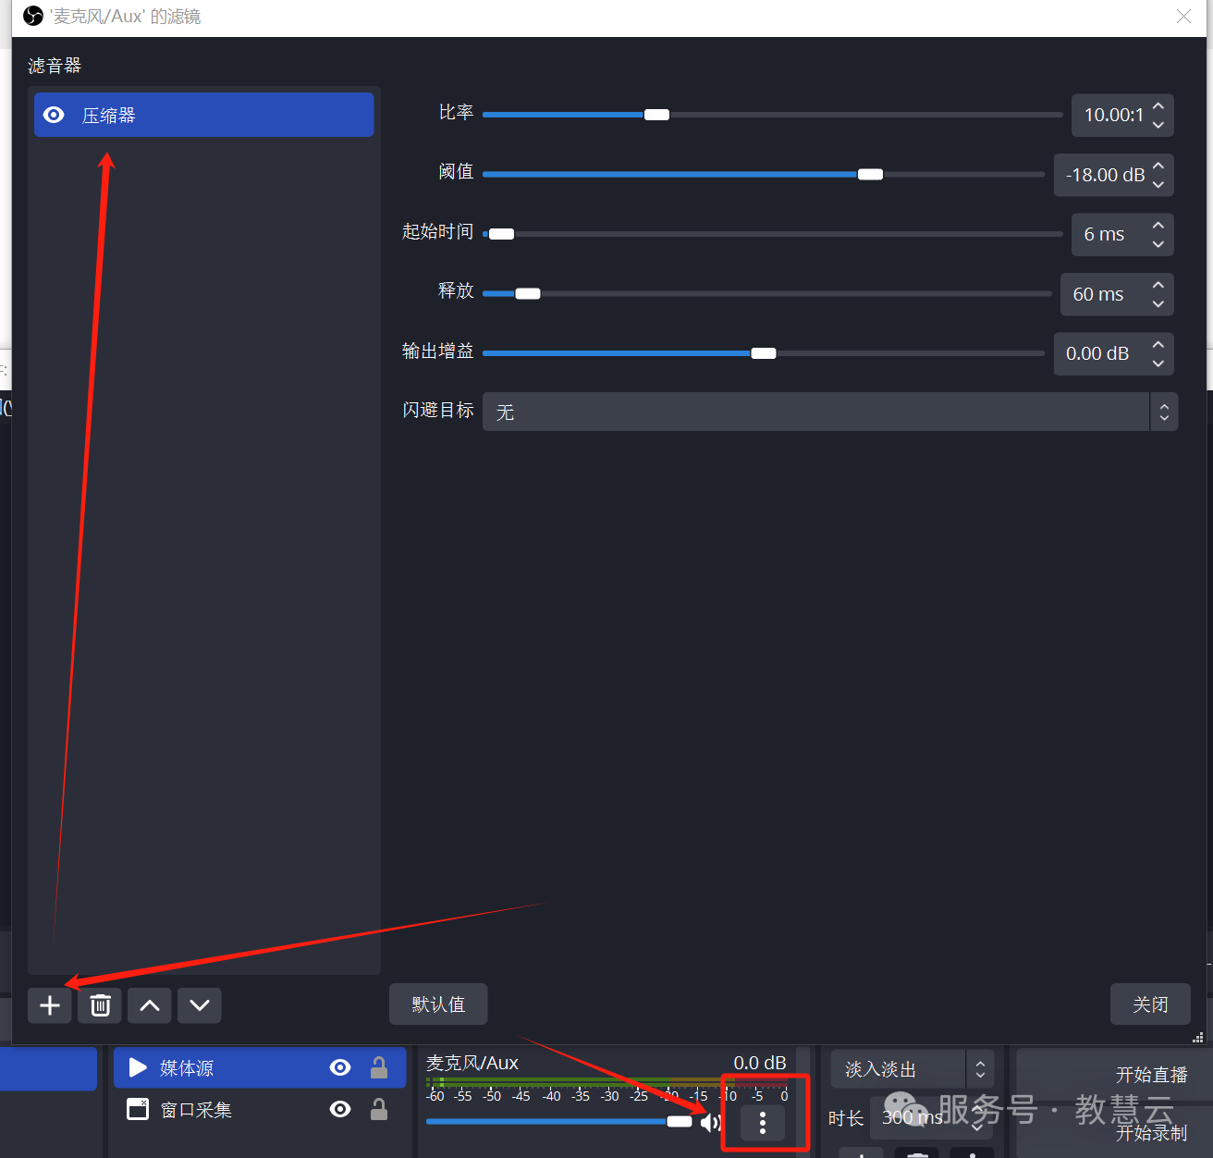The width and height of the screenshot is (1213, 1158).
Task: Increase the 比率 value with up stepper
Action: click(1158, 105)
